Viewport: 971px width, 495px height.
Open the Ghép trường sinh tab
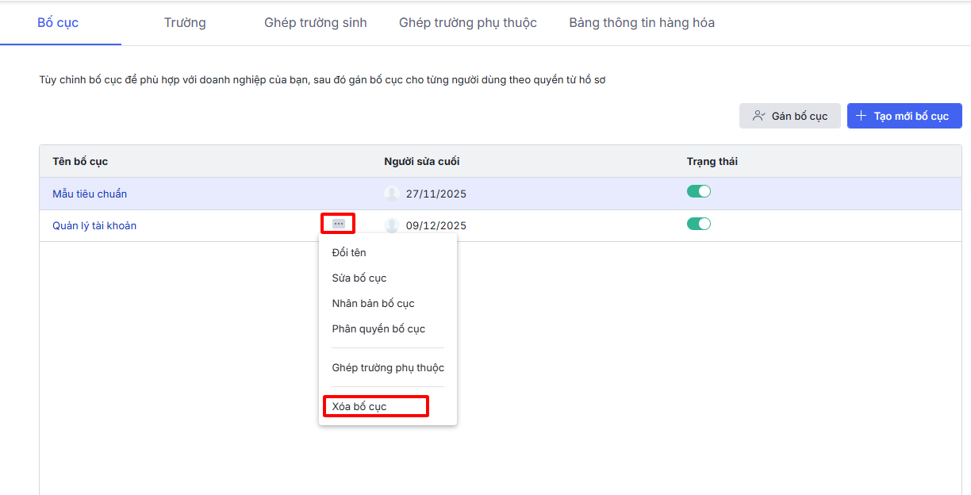316,22
